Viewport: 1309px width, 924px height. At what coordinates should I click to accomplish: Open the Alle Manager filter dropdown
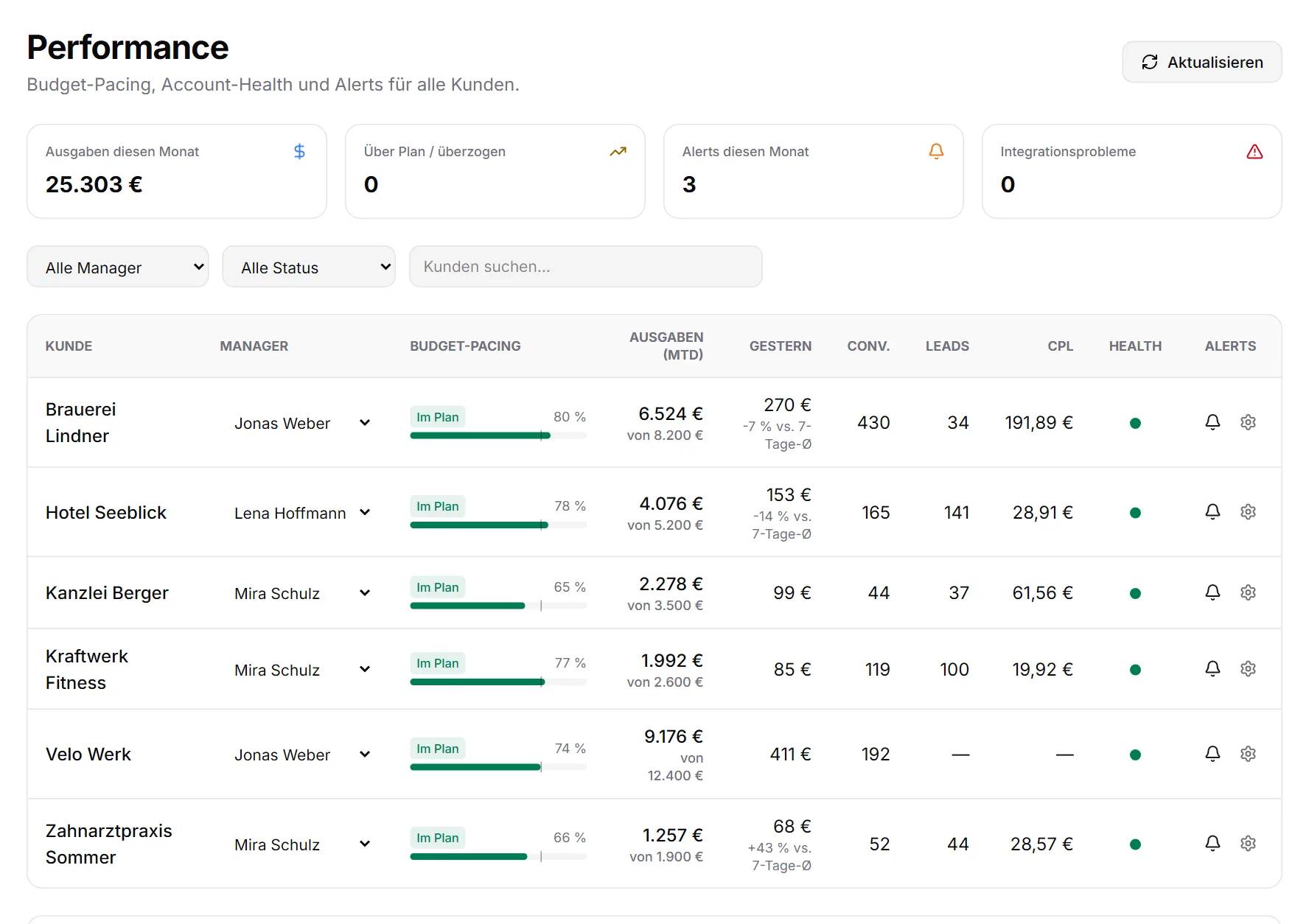point(118,267)
